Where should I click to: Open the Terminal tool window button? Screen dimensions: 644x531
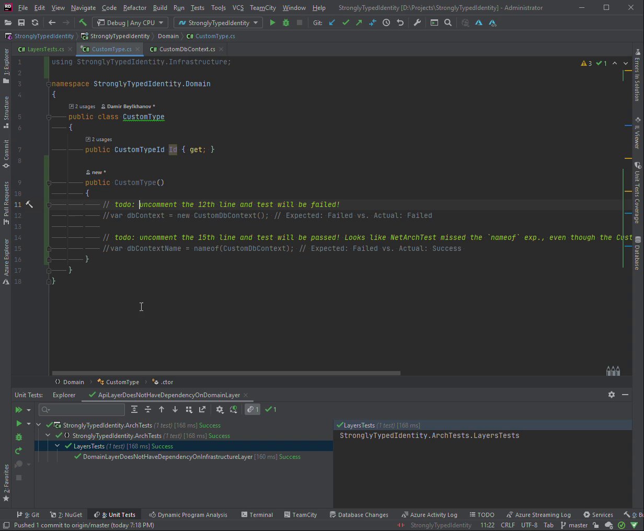[257, 515]
